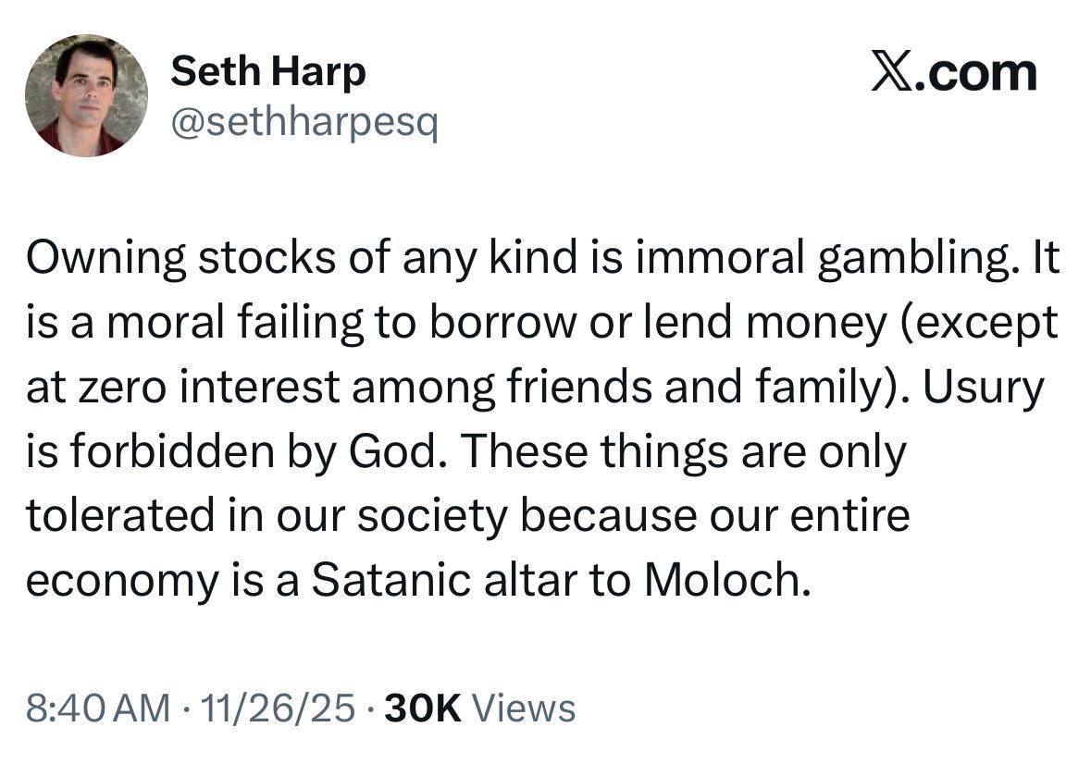1091x764 pixels.
Task: Click the word Views in the footer
Action: 523,709
